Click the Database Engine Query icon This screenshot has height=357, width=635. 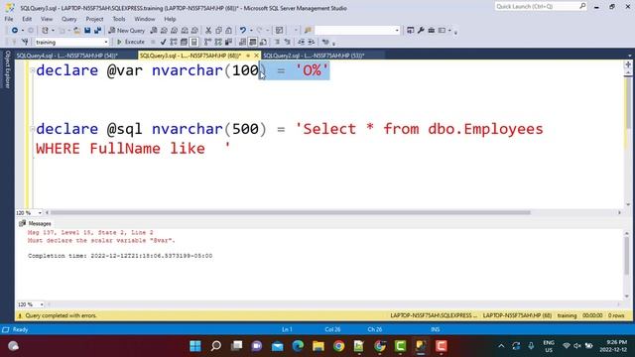[x=154, y=31]
